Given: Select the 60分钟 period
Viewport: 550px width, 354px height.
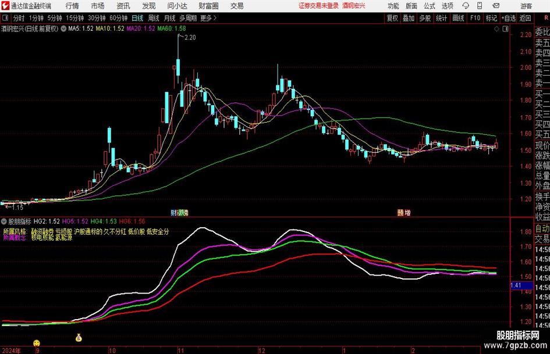Looking at the screenshot, I should click(x=118, y=18).
